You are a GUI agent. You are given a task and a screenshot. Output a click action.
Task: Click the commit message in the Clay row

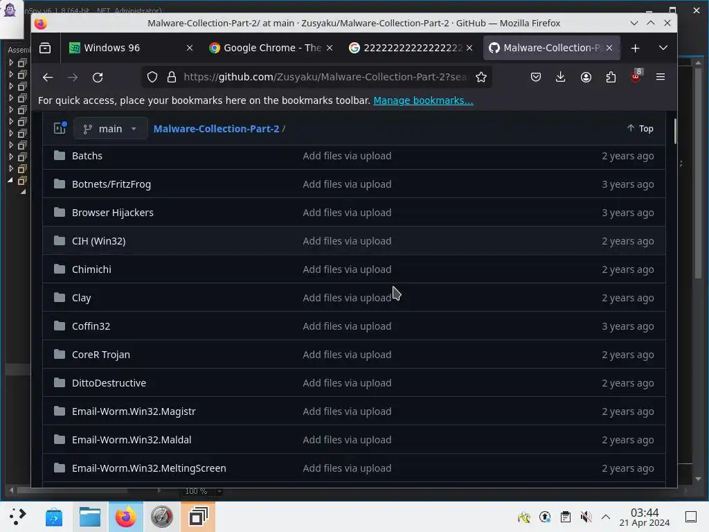coord(347,298)
